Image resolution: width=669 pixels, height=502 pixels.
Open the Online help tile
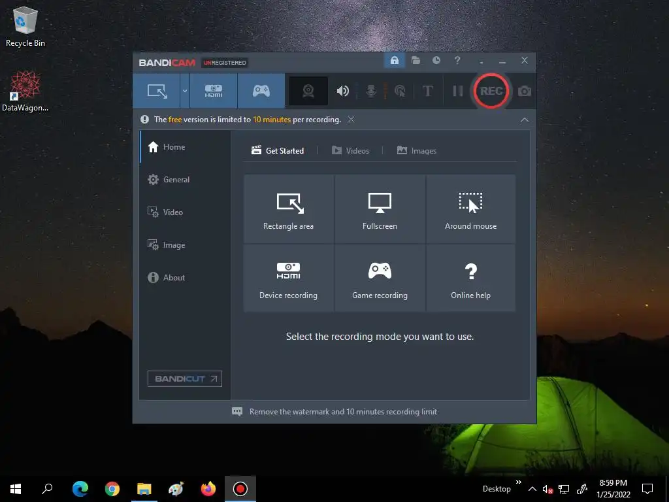(x=470, y=278)
